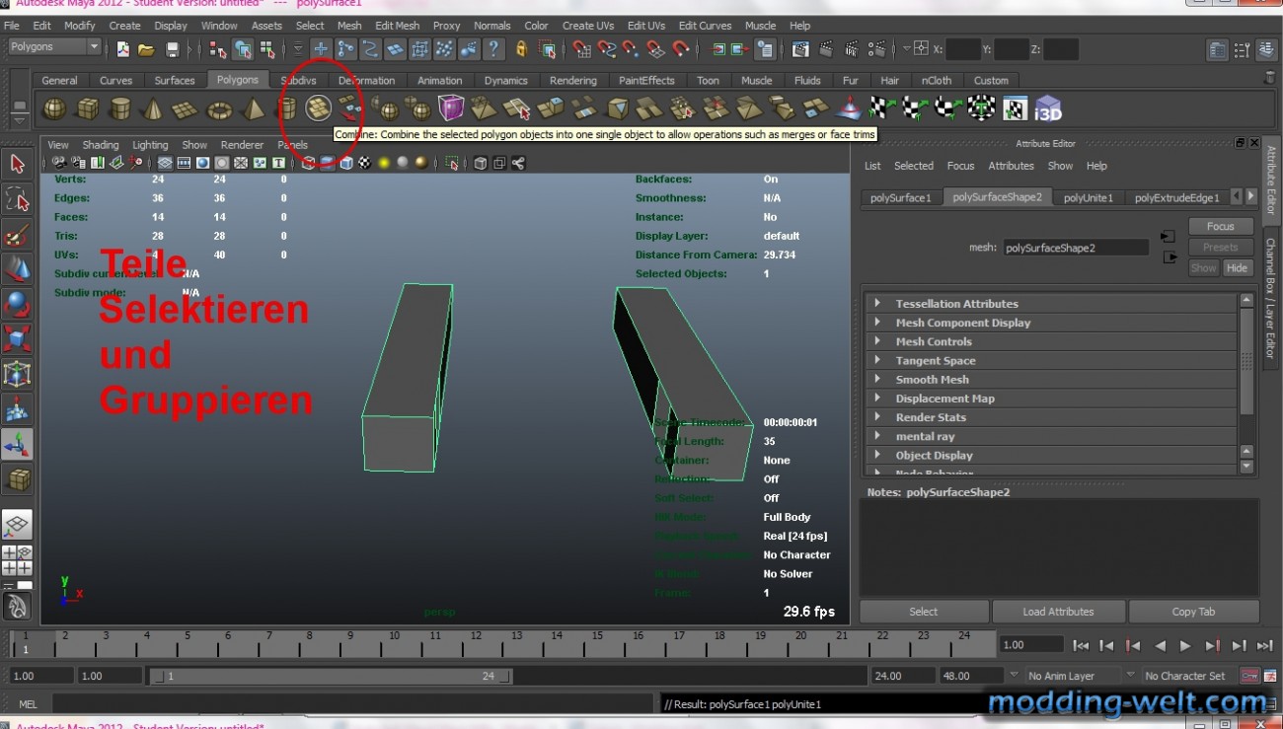The height and width of the screenshot is (729, 1283).
Task: Open the Edit Mesh menu
Action: [x=397, y=26]
